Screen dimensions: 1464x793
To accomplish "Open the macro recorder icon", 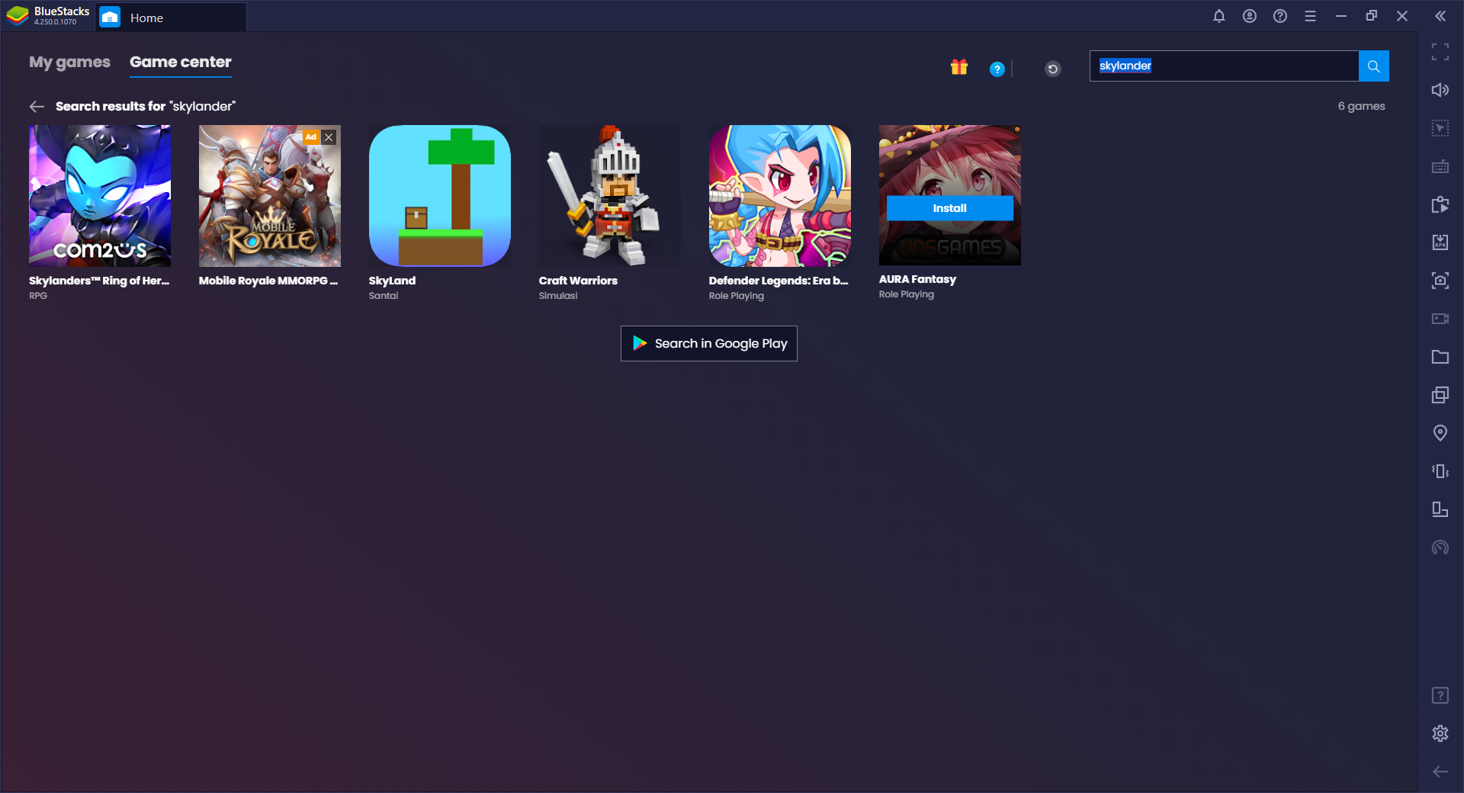I will tap(1440, 204).
